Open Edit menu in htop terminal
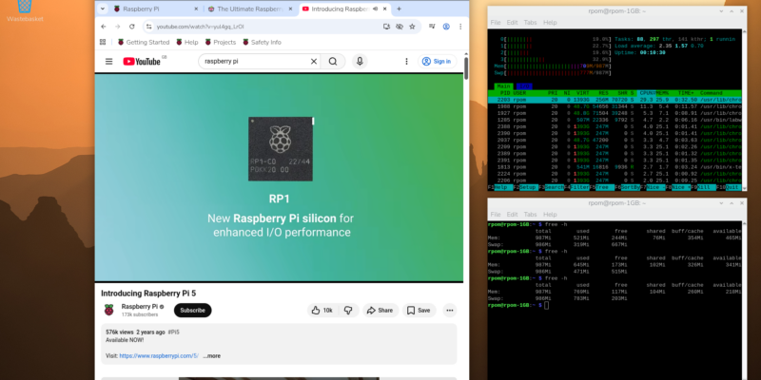Screen dimensions: 761x380 [513, 22]
